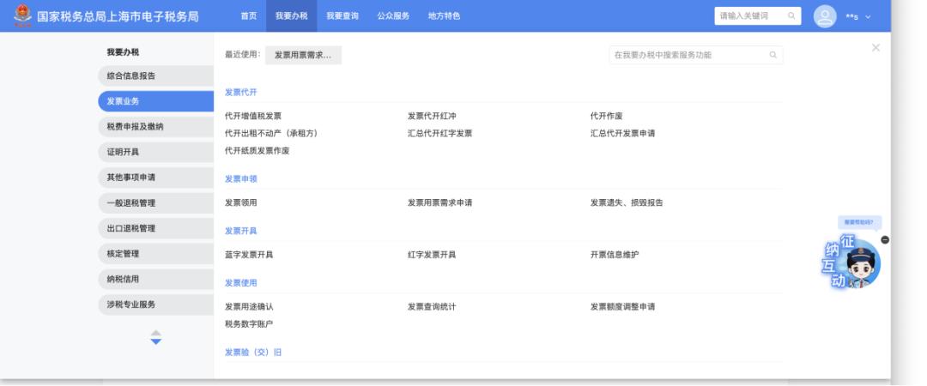Minimize the 征纳互动 floating widget
This screenshot has height=386, width=927.
tap(884, 239)
